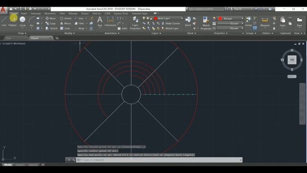The height and width of the screenshot is (173, 307).
Task: Switch to the Annotate ribbon tab
Action: (x=35, y=13)
